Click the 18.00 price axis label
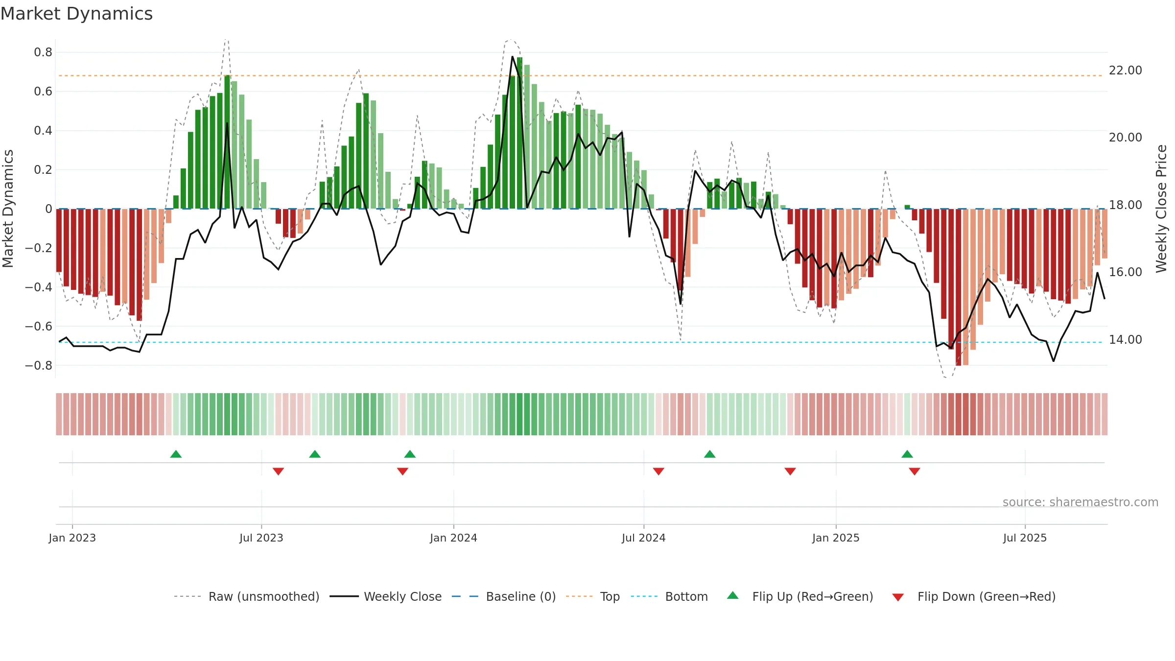This screenshot has width=1175, height=661. point(1126,205)
